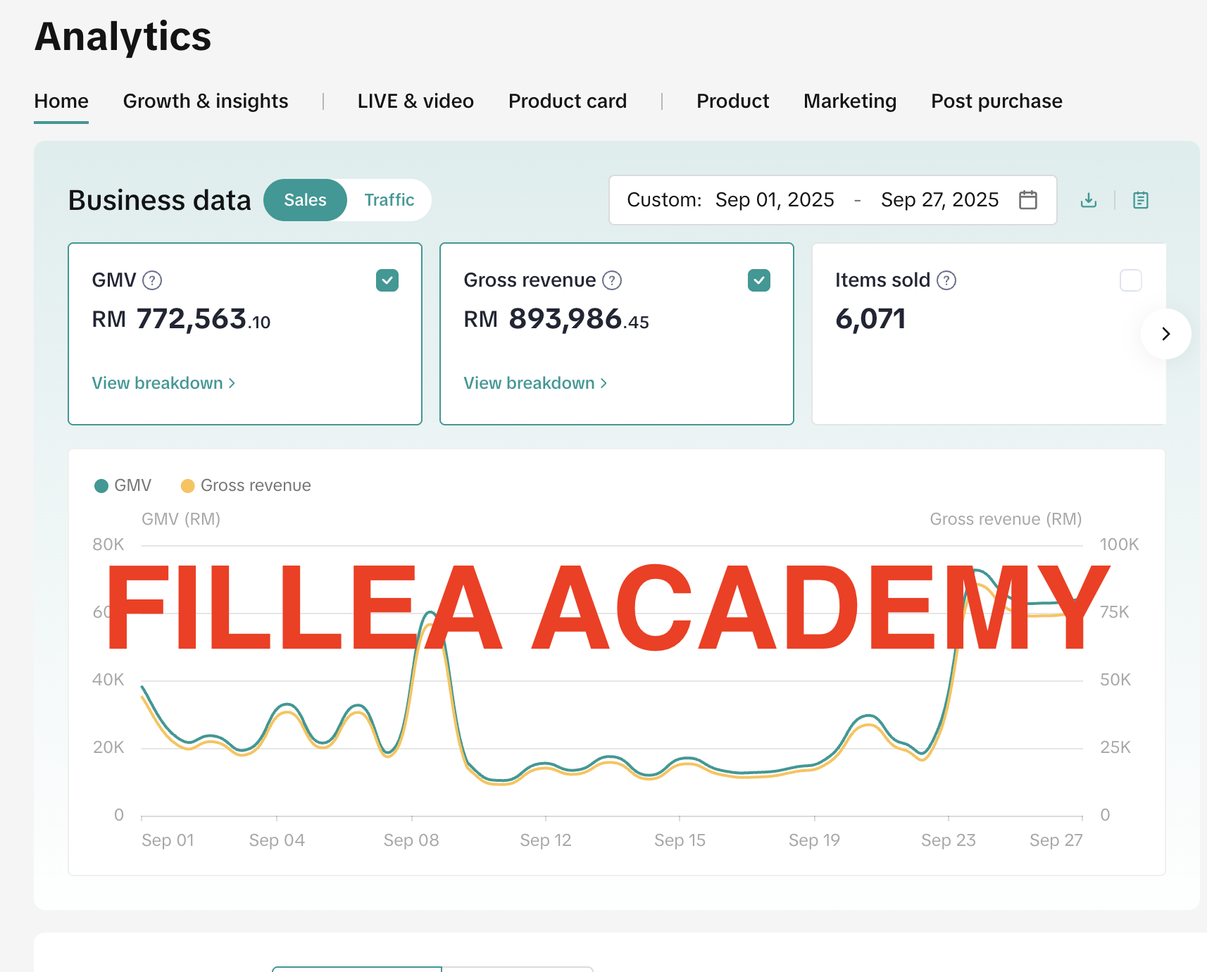Uncheck the Gross revenue metric checkbox

click(x=758, y=280)
